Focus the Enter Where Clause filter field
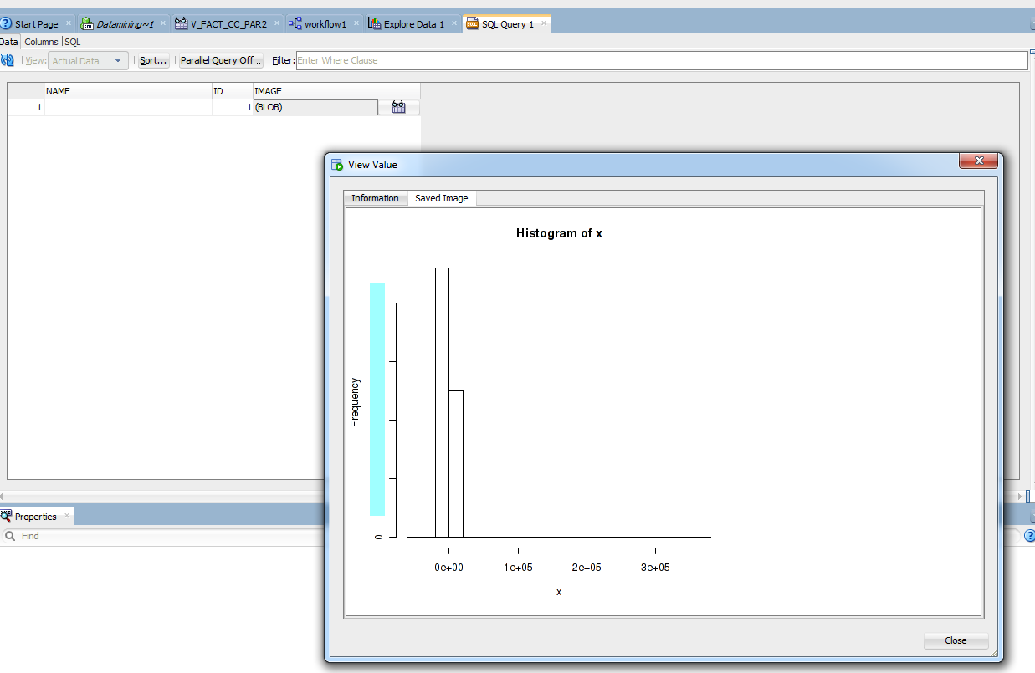 point(662,60)
